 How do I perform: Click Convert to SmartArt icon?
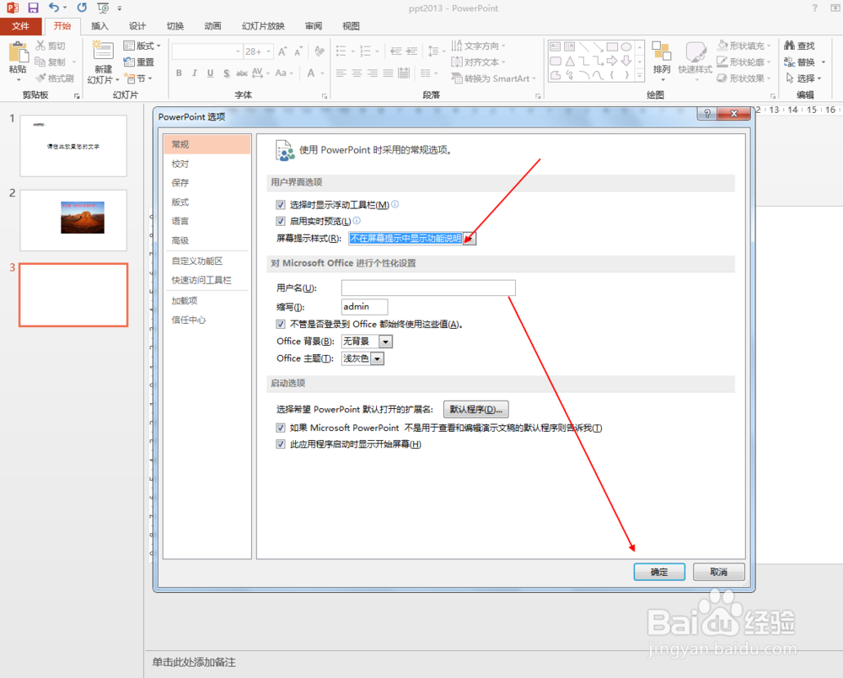point(456,78)
